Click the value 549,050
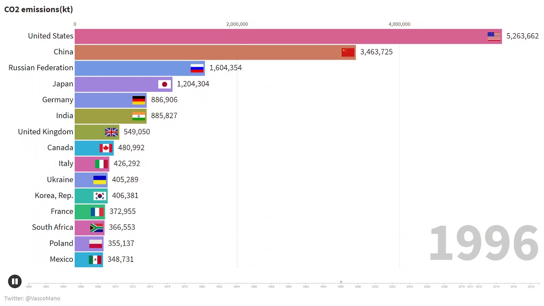This screenshot has height=306, width=544. [137, 132]
